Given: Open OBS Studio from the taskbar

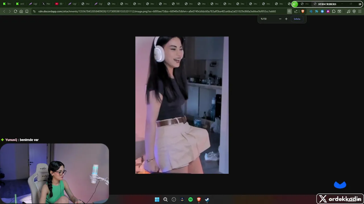Looking at the screenshot, I should point(174,199).
